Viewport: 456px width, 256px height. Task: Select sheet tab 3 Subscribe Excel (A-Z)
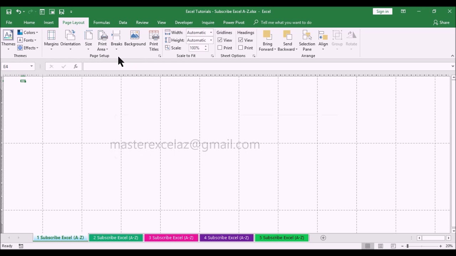click(171, 238)
